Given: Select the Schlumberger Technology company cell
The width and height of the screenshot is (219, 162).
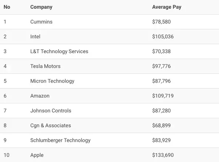Looking at the screenshot, I should pos(60,140).
